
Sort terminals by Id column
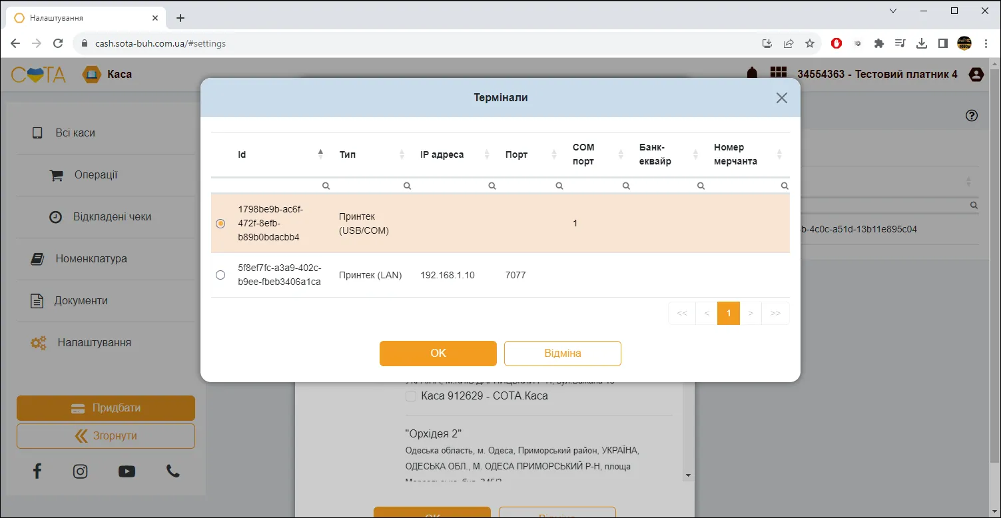click(321, 154)
